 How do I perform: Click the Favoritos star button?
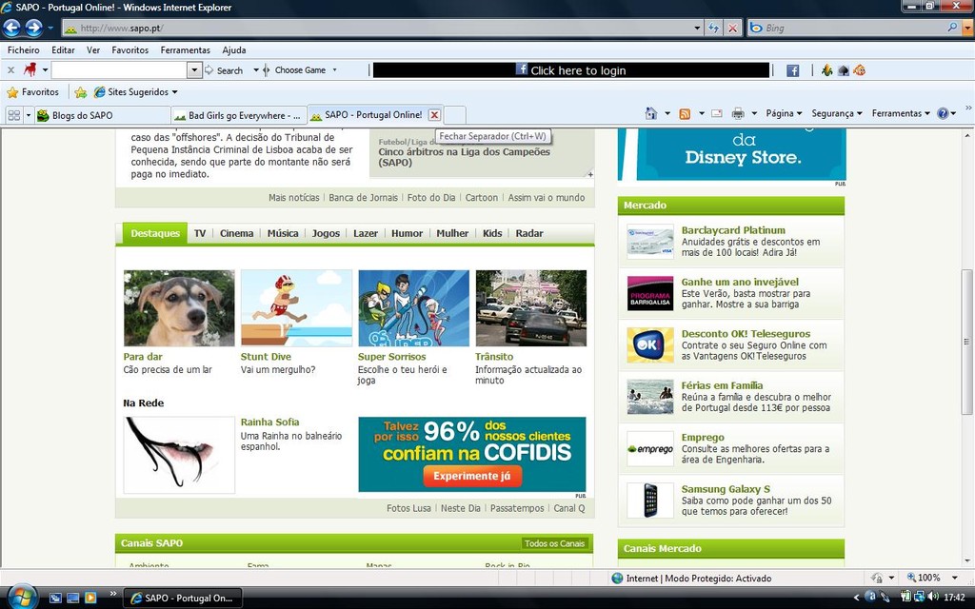click(33, 92)
